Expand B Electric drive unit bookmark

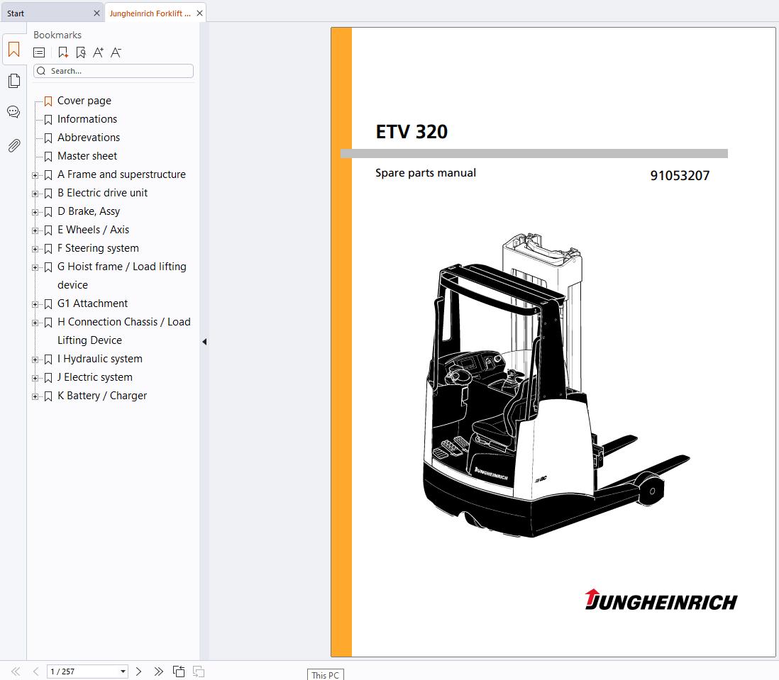click(35, 194)
